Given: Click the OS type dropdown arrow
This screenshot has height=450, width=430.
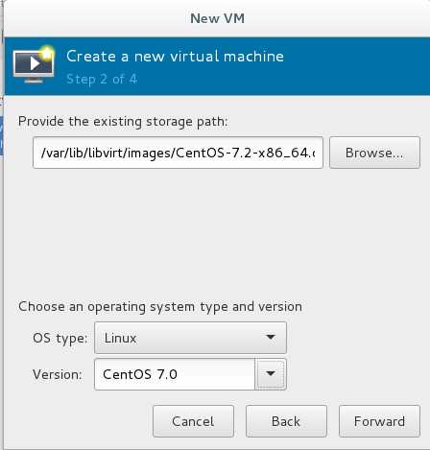Looking at the screenshot, I should [x=271, y=337].
